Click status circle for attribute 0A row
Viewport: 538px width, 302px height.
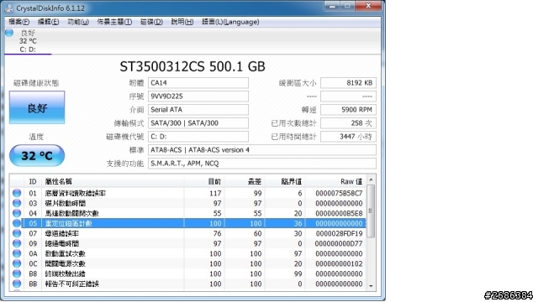[x=17, y=253]
